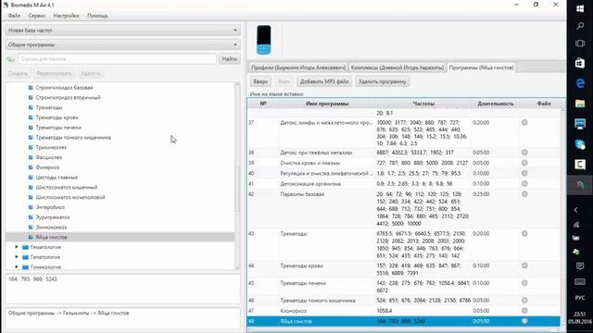This screenshot has height=333, width=593.
Task: Click the Добавить MP3 файл button
Action: click(324, 81)
